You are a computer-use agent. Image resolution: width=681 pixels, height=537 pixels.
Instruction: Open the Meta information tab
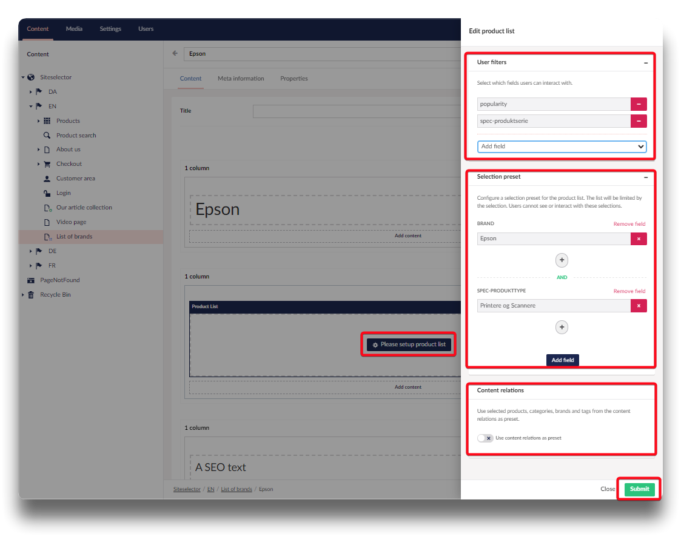[x=241, y=79]
